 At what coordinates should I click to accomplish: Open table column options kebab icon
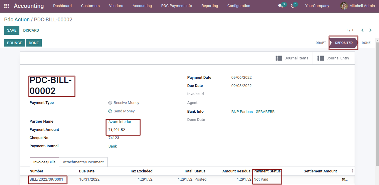point(353,171)
